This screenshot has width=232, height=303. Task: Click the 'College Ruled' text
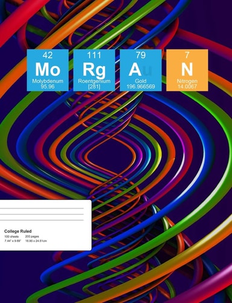coord(18,231)
